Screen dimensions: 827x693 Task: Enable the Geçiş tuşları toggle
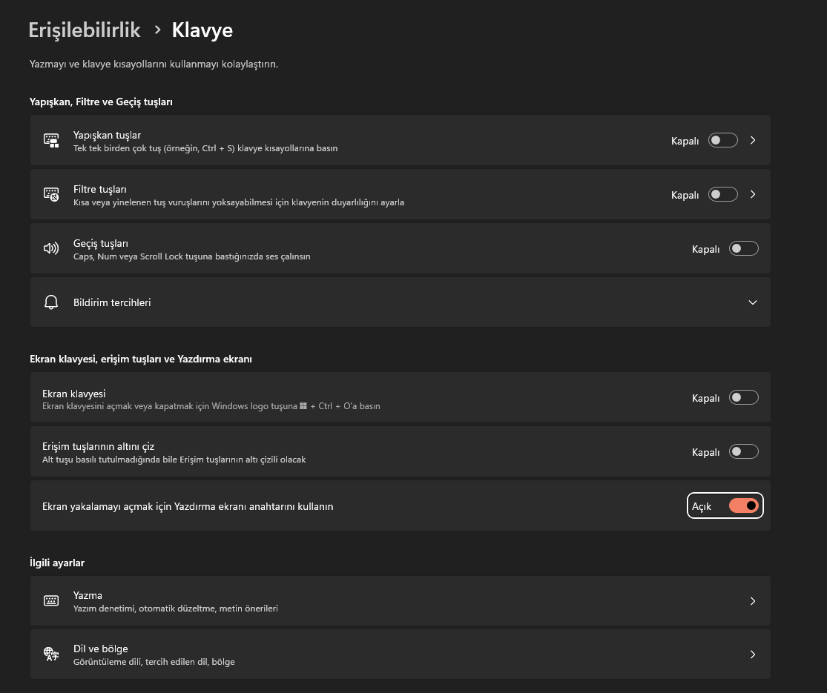click(743, 249)
